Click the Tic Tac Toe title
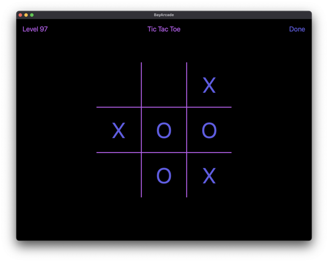Screen dimensions: 328x262 tap(164, 29)
